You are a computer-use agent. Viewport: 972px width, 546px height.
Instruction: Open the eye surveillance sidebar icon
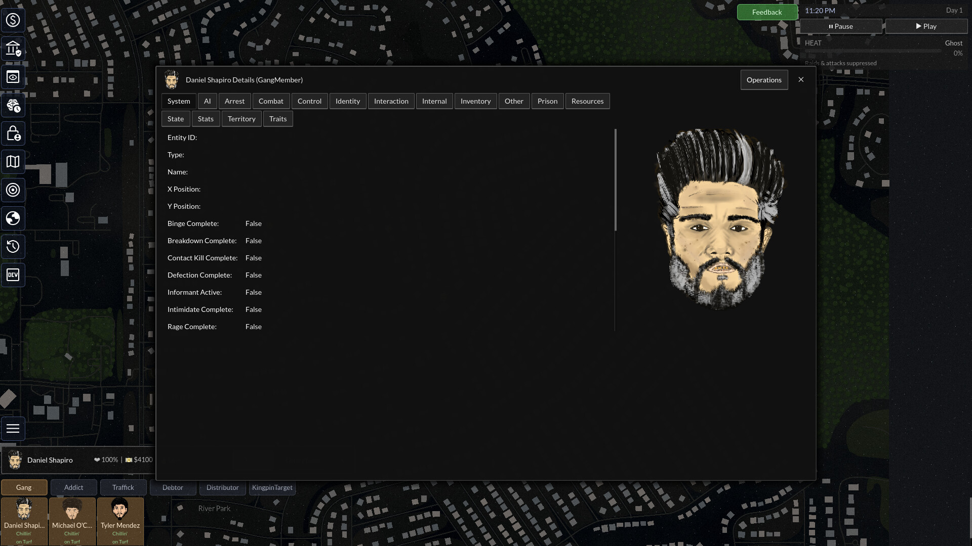click(x=13, y=77)
